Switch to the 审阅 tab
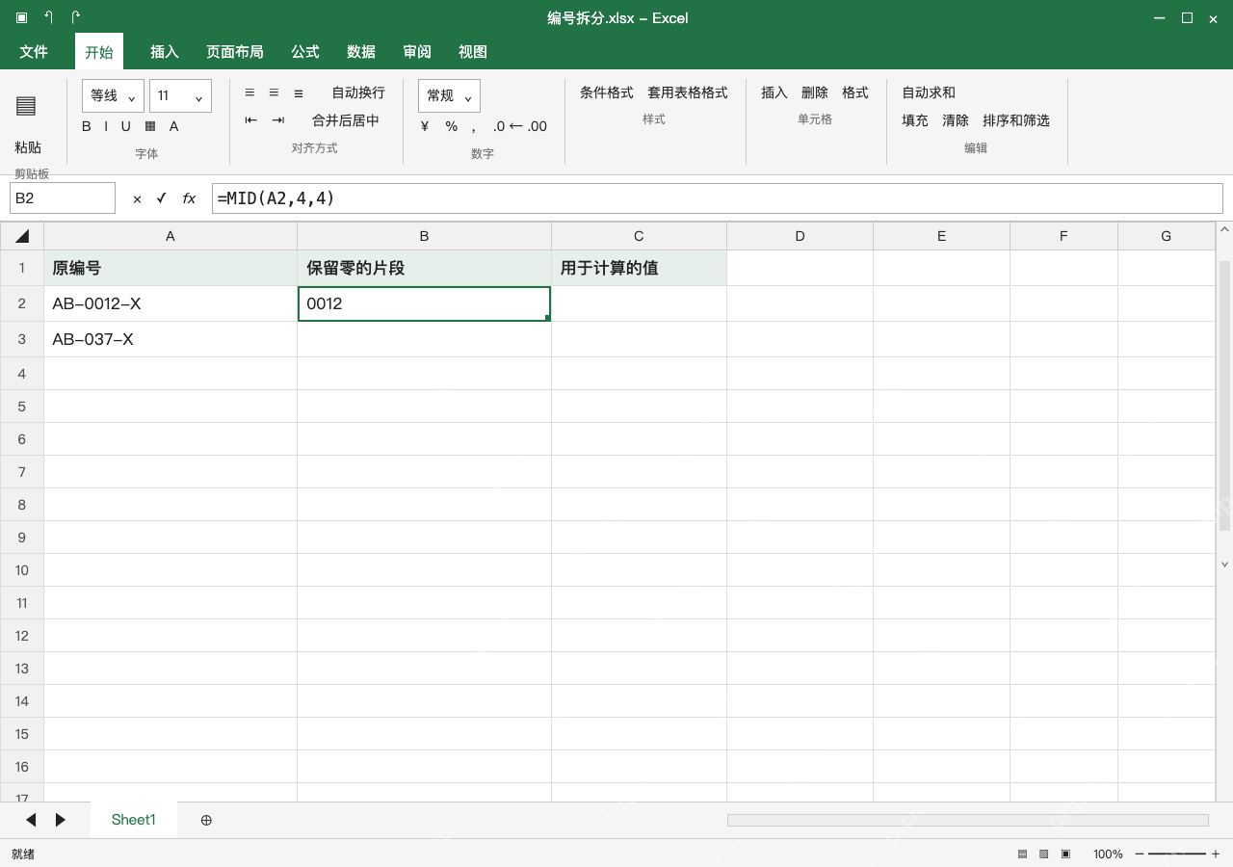1233x867 pixels. tap(417, 52)
